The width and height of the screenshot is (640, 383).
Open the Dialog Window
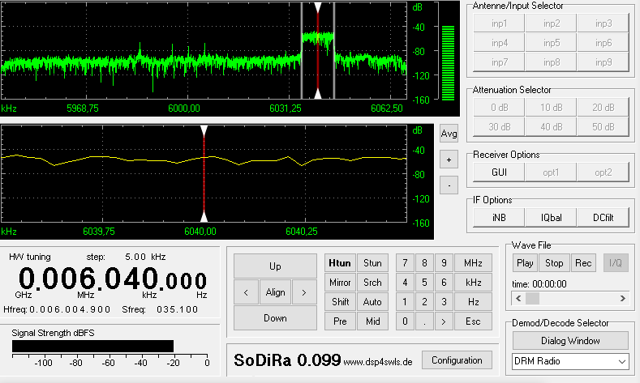coord(569,340)
